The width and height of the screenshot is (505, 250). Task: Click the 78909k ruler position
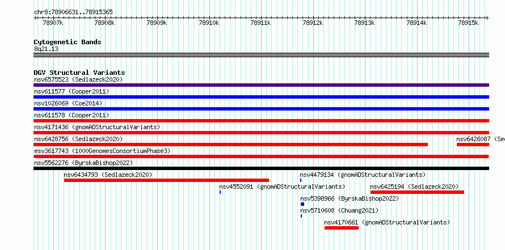[157, 23]
